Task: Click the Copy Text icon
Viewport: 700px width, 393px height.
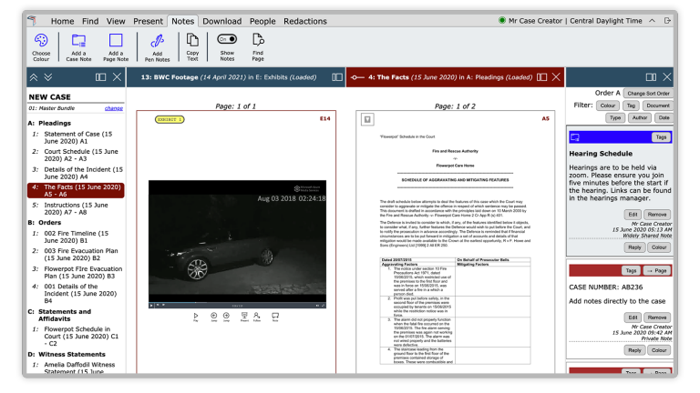Action: pos(192,40)
